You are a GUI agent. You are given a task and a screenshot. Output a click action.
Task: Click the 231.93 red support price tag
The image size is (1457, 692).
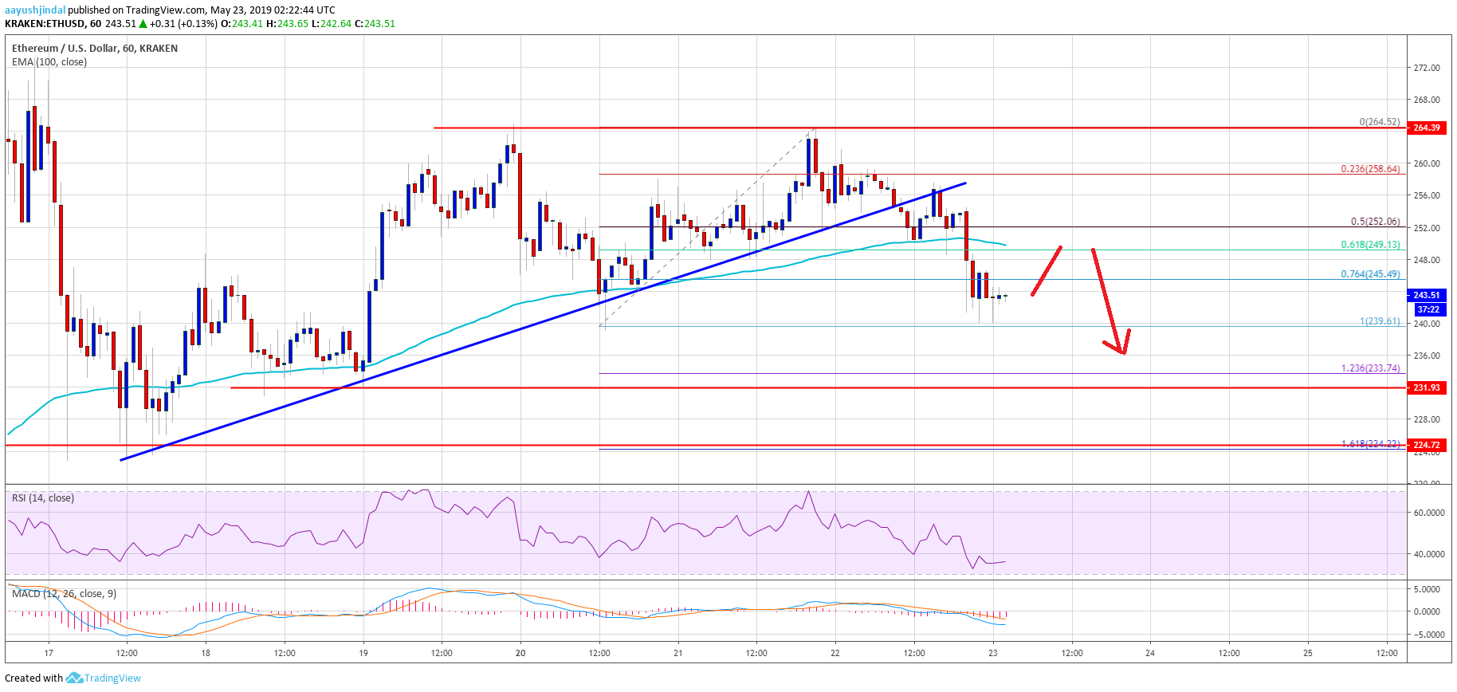pyautogui.click(x=1426, y=387)
